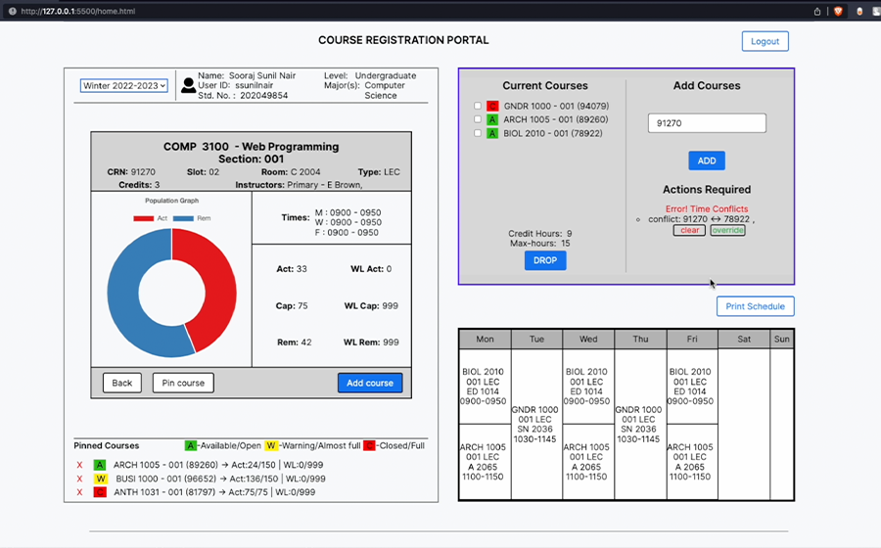Click the Fri column header
Image resolution: width=881 pixels, height=548 pixels.
692,340
